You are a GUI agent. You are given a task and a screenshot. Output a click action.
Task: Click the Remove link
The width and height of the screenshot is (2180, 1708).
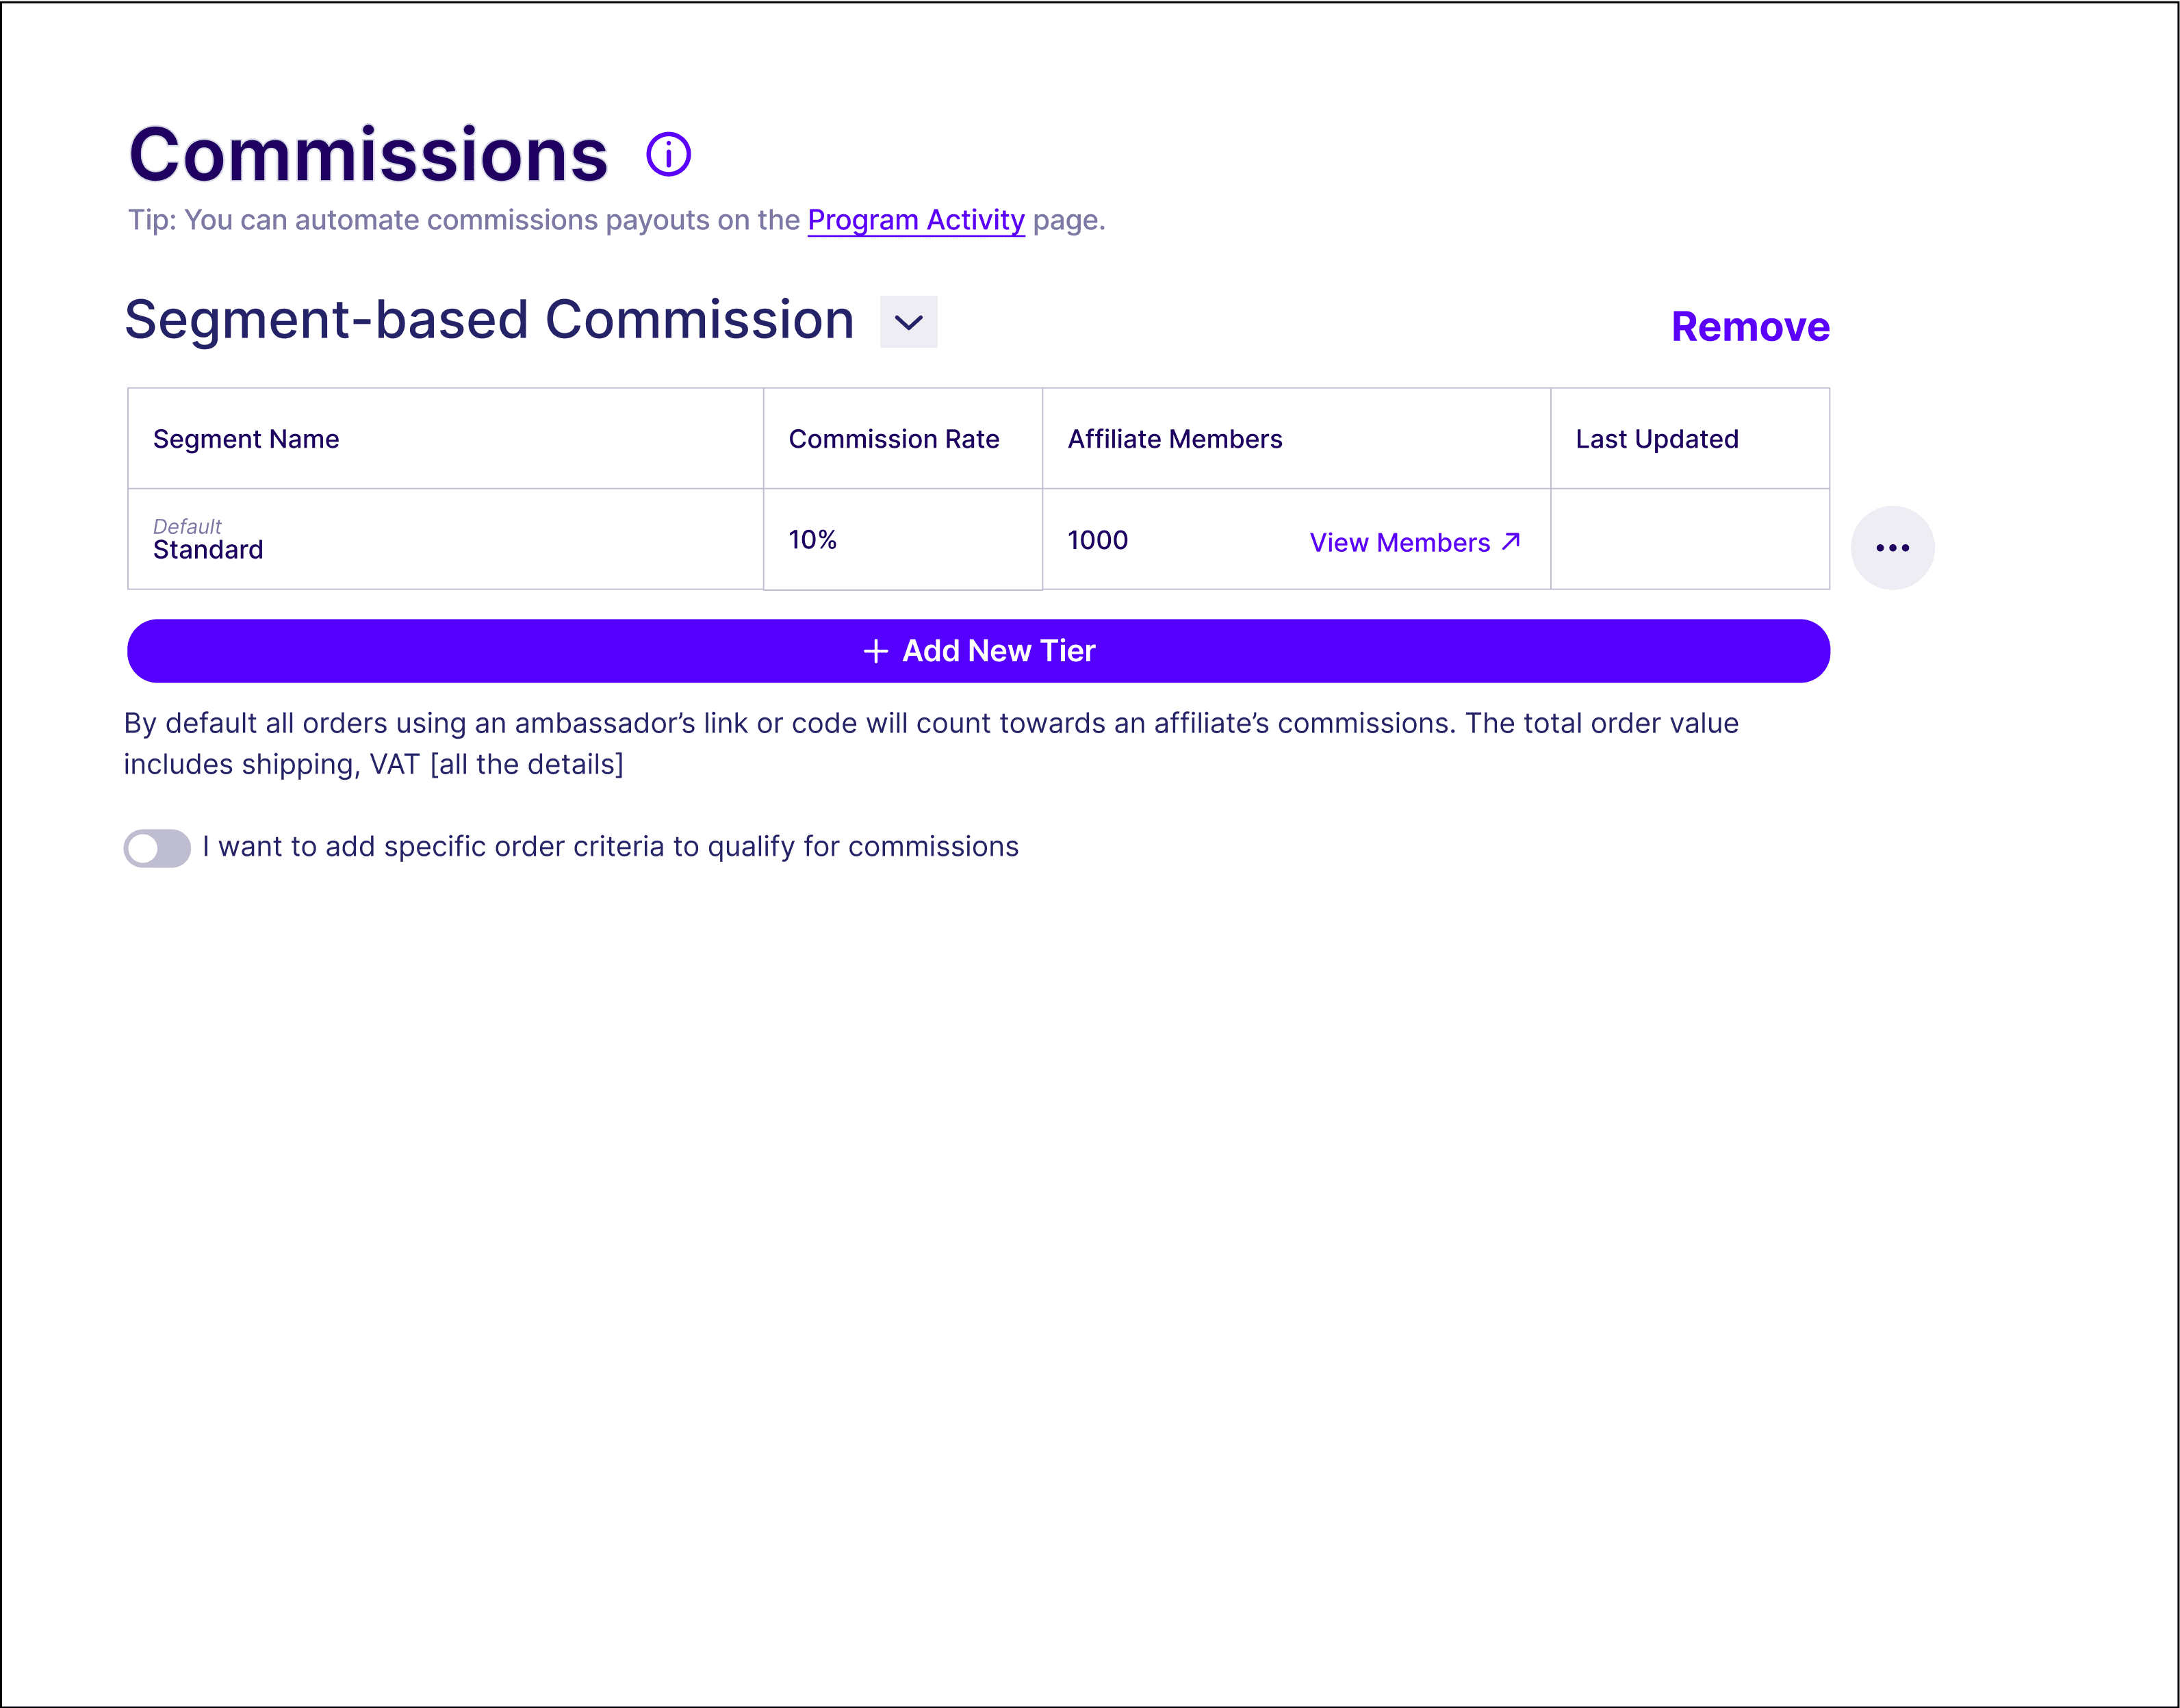tap(1749, 327)
